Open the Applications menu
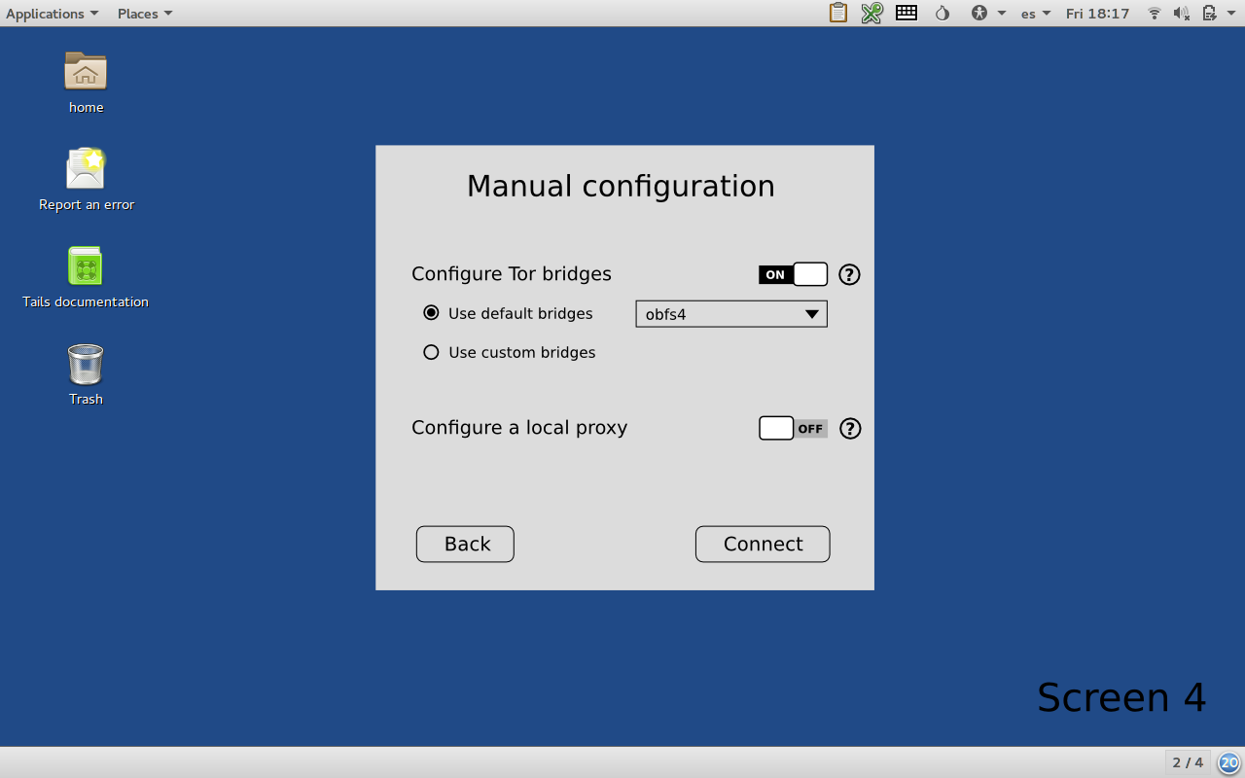Image resolution: width=1245 pixels, height=778 pixels. [52, 13]
